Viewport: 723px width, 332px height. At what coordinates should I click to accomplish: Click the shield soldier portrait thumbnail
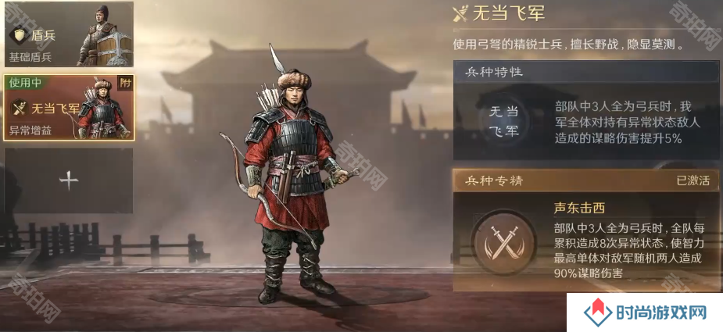104,35
